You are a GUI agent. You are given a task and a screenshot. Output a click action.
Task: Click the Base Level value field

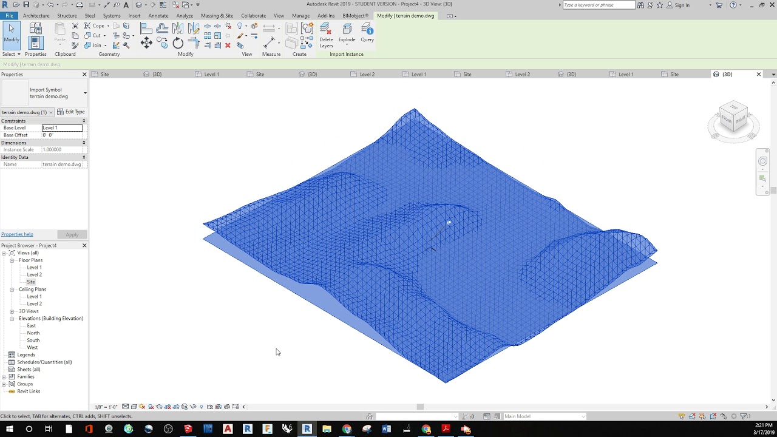(x=62, y=128)
